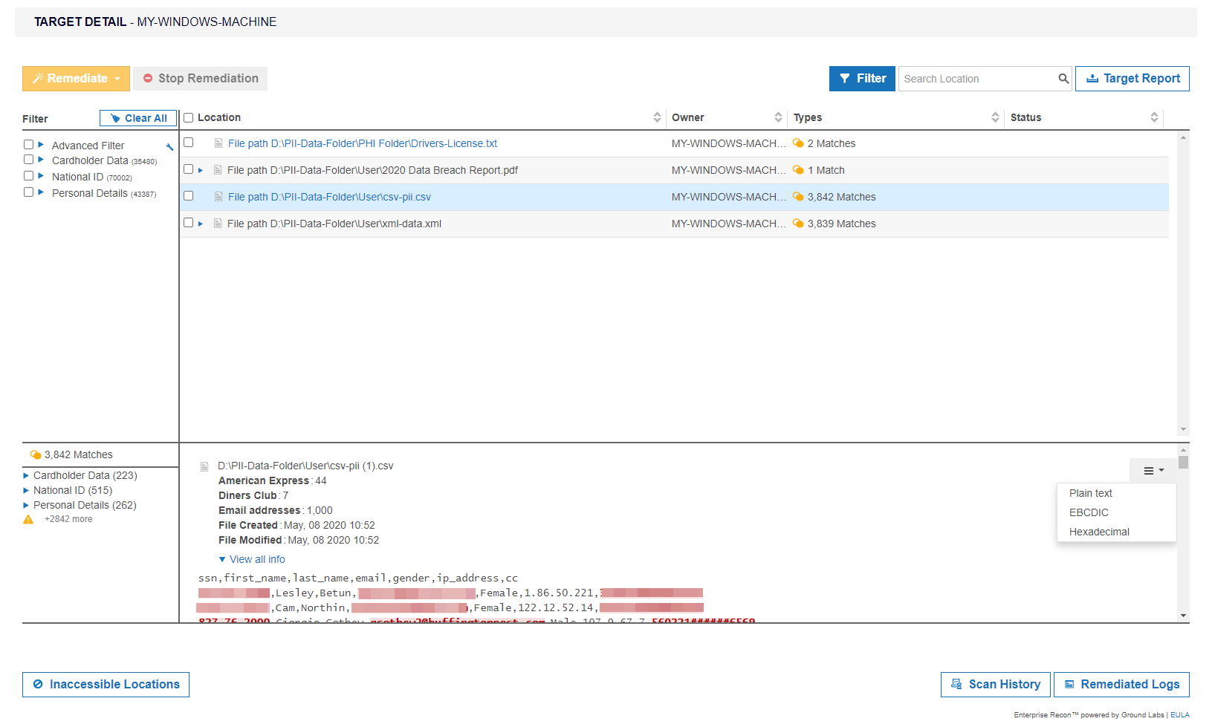Sort the Owner column

[778, 117]
